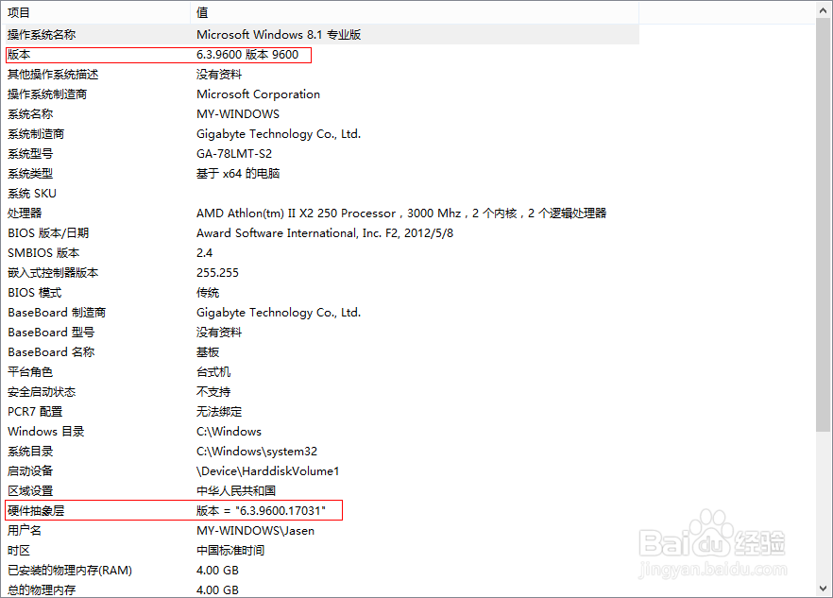This screenshot has height=598, width=833.
Task: Click the Microsoft Corporation value
Action: click(x=258, y=94)
